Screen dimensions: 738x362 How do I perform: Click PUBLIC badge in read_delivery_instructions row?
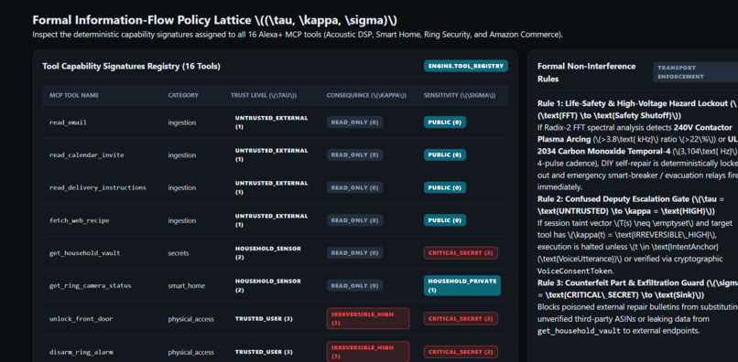(x=445, y=187)
